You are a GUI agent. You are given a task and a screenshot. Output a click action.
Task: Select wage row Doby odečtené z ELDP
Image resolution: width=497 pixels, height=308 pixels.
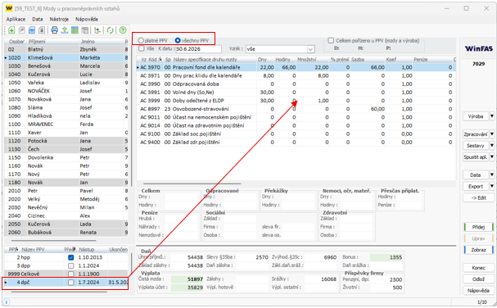296,101
